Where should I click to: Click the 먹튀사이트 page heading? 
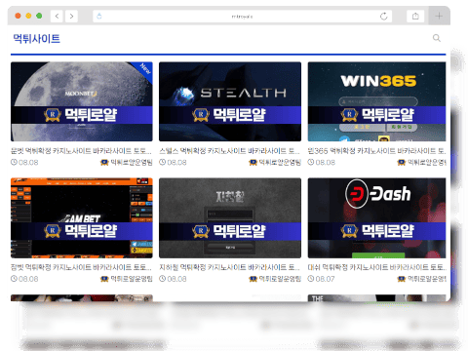(37, 39)
